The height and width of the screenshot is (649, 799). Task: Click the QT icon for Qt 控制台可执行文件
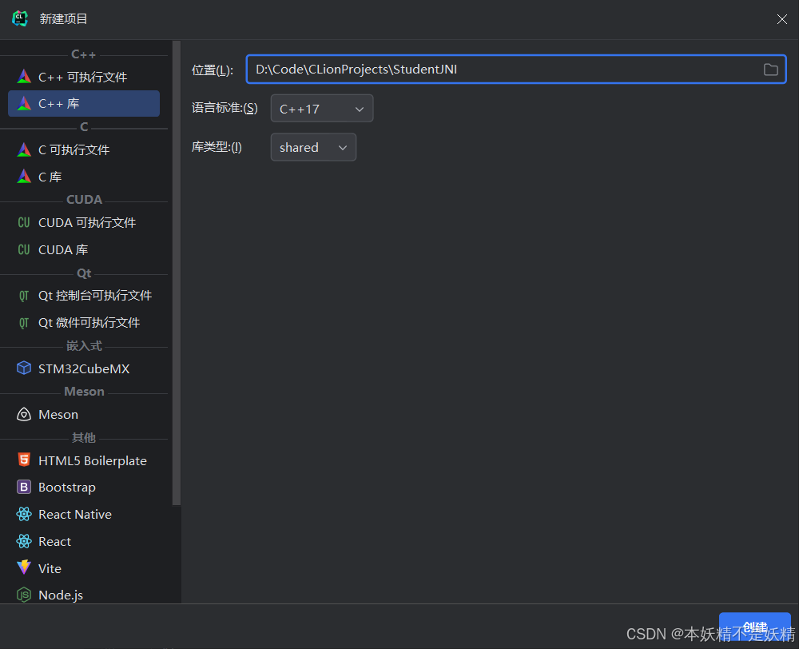[24, 296]
